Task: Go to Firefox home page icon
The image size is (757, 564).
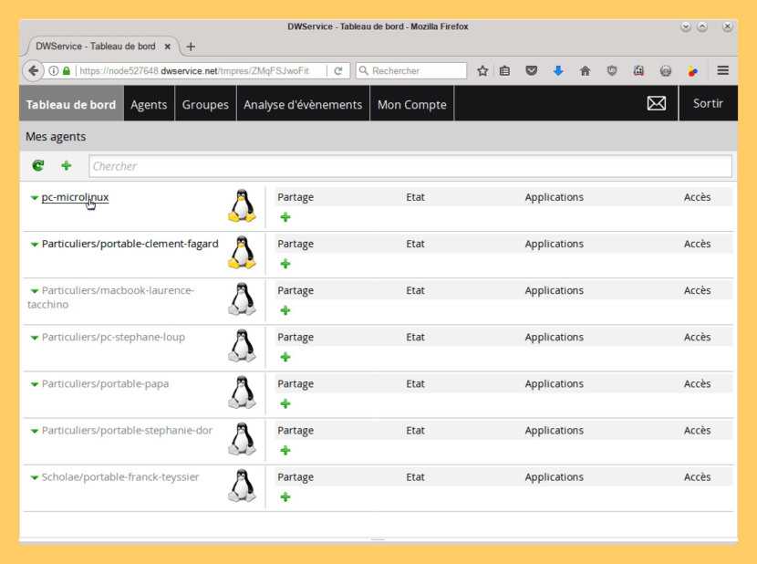Action: tap(585, 70)
